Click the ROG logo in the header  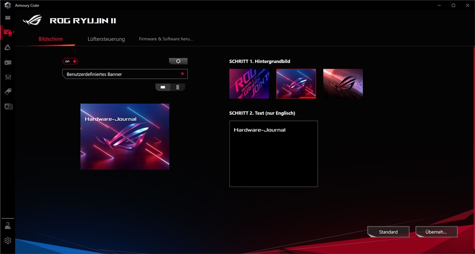(32, 20)
